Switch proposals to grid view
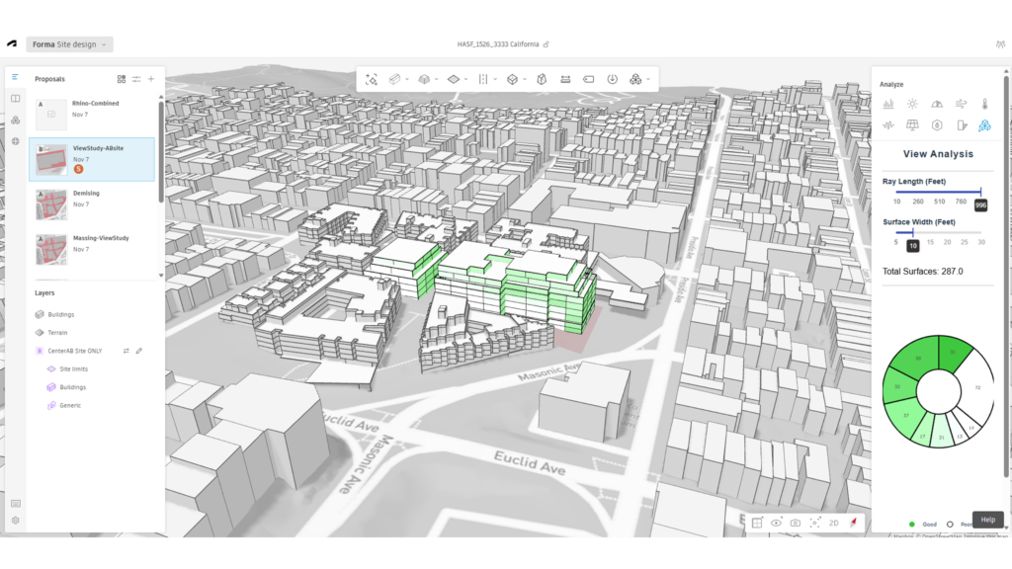This screenshot has width=1012, height=569. 122,79
